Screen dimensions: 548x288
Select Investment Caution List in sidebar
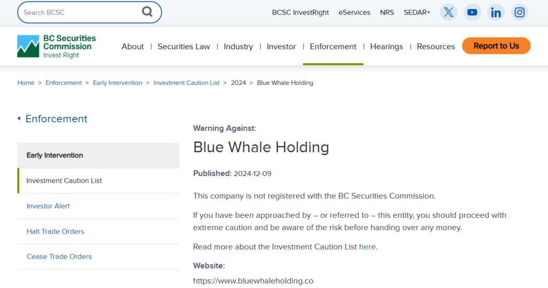(x=98, y=181)
